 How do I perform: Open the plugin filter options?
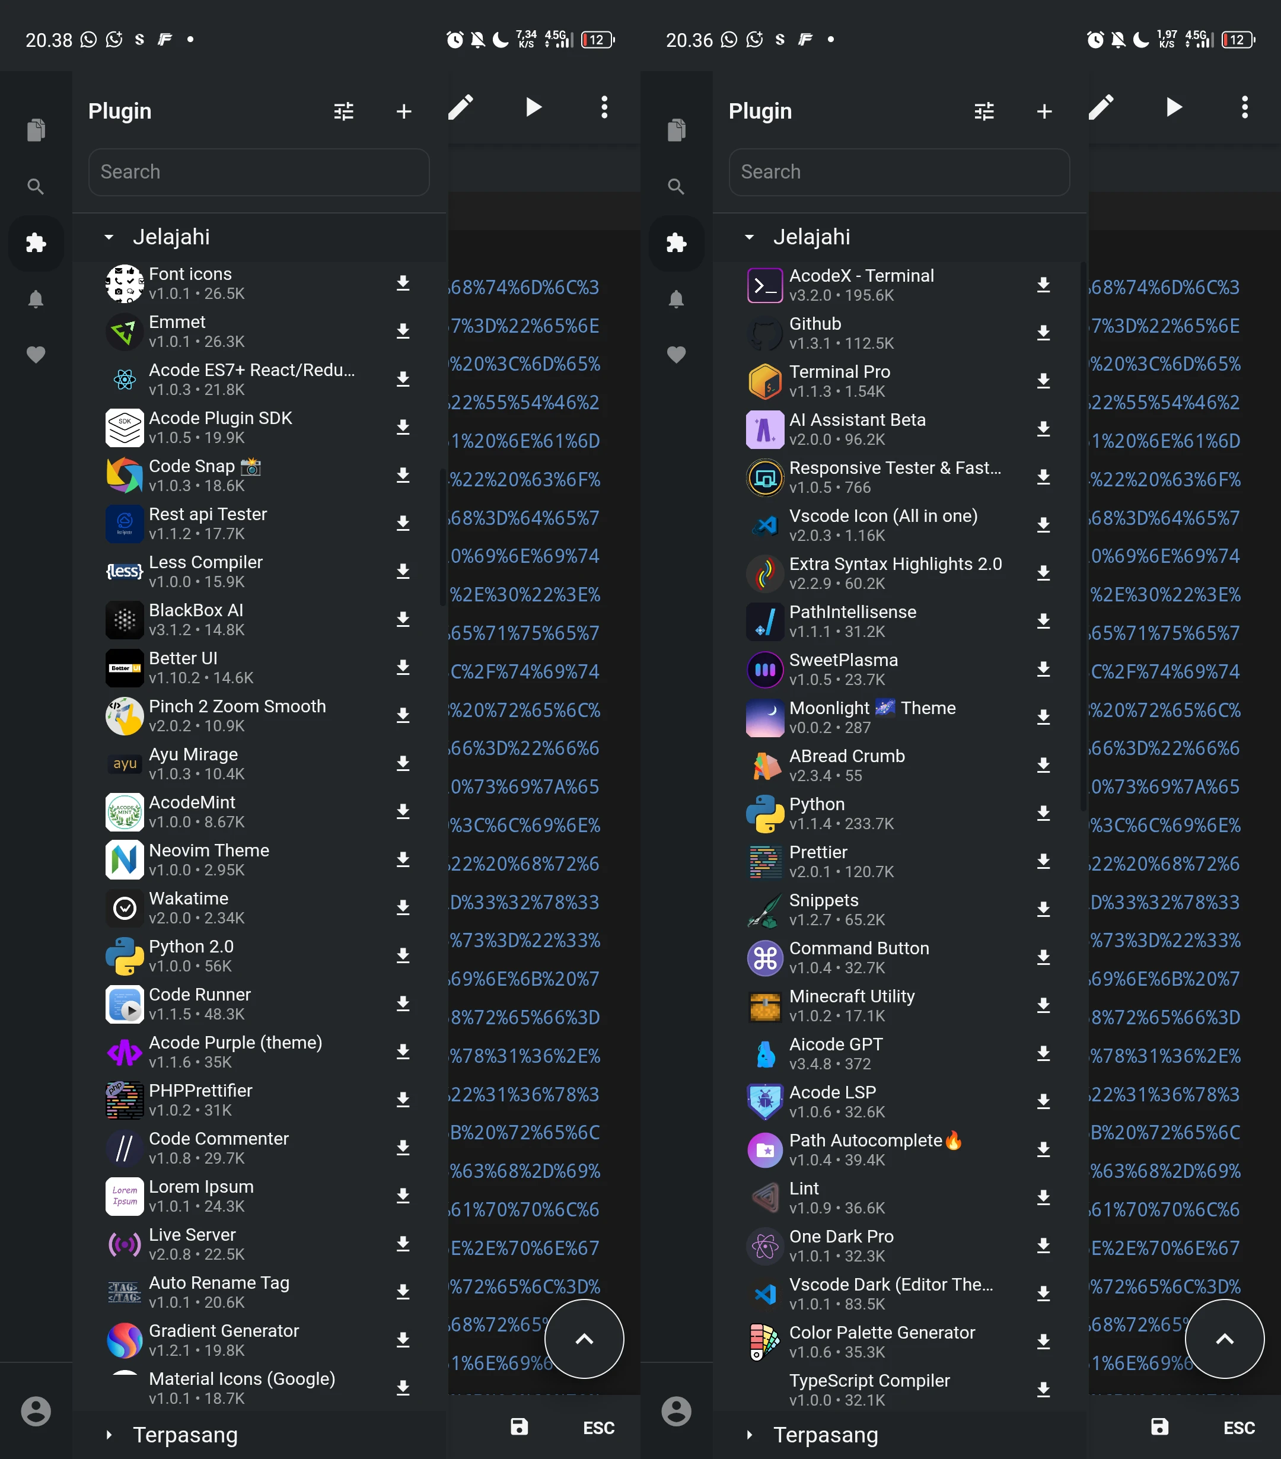[343, 111]
